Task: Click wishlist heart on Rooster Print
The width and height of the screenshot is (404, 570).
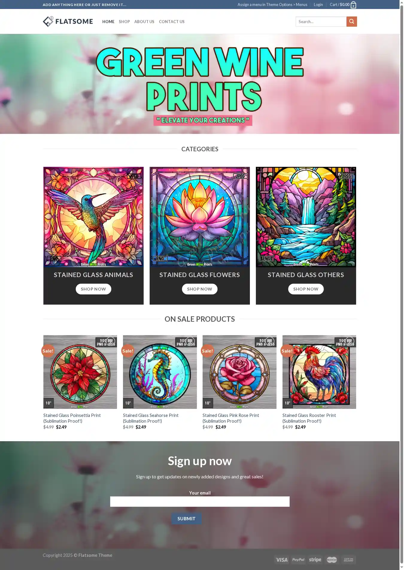Action: (x=350, y=341)
